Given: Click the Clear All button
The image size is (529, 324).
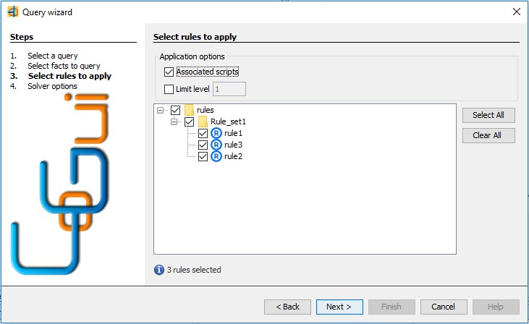Looking at the screenshot, I should point(488,135).
